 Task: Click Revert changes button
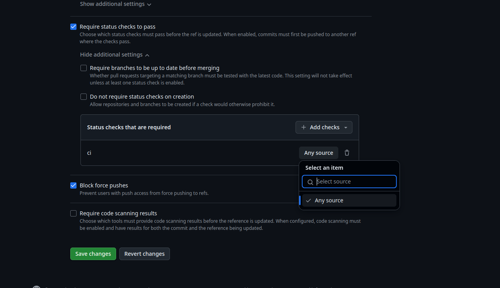coord(144,254)
